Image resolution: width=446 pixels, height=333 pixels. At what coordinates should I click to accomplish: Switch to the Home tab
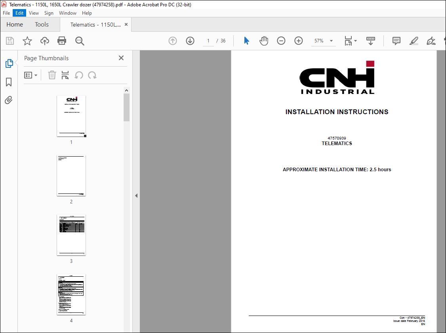pos(15,25)
